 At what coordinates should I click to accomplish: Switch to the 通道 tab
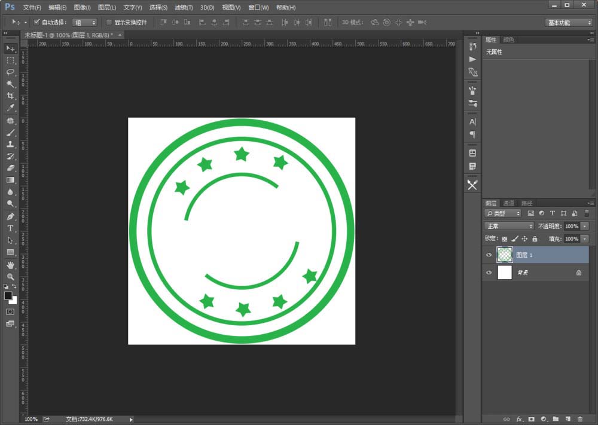click(509, 202)
